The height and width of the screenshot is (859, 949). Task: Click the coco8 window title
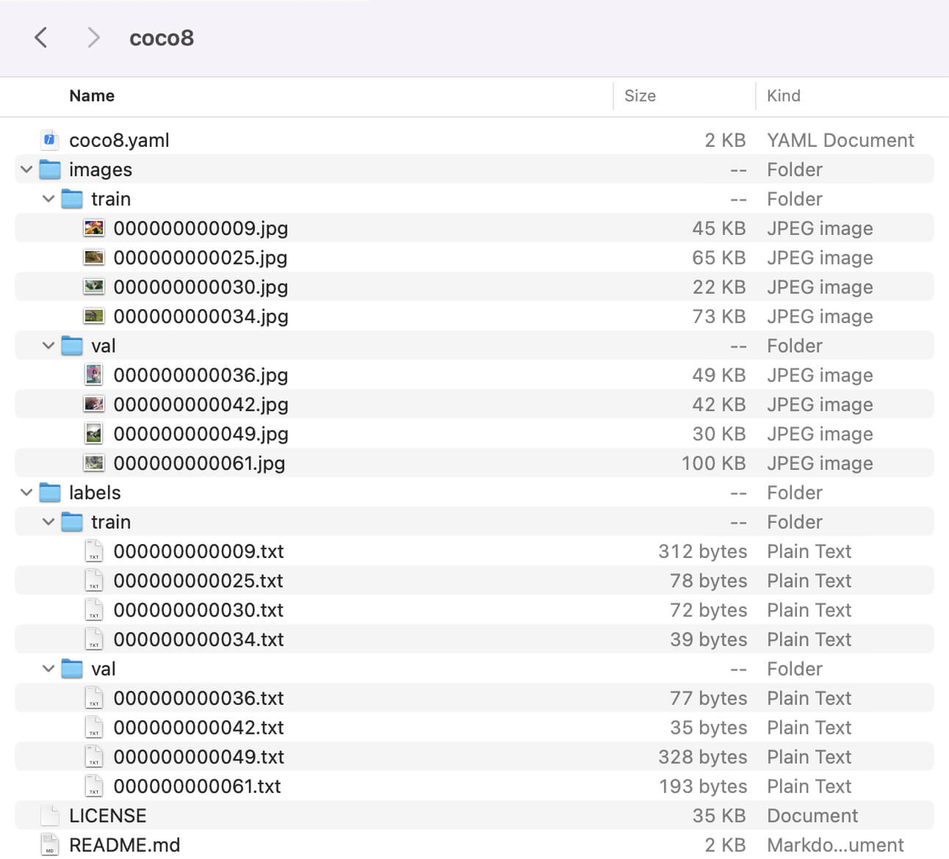click(162, 38)
